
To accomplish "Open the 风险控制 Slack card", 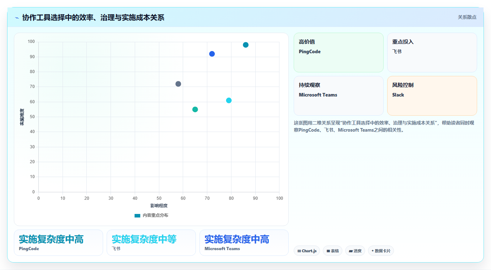I will [x=432, y=96].
